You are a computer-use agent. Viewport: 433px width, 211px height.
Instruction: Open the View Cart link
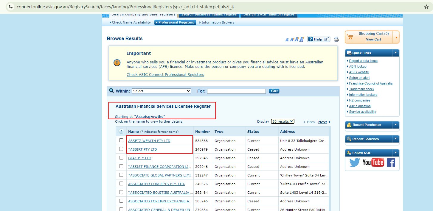point(373,39)
